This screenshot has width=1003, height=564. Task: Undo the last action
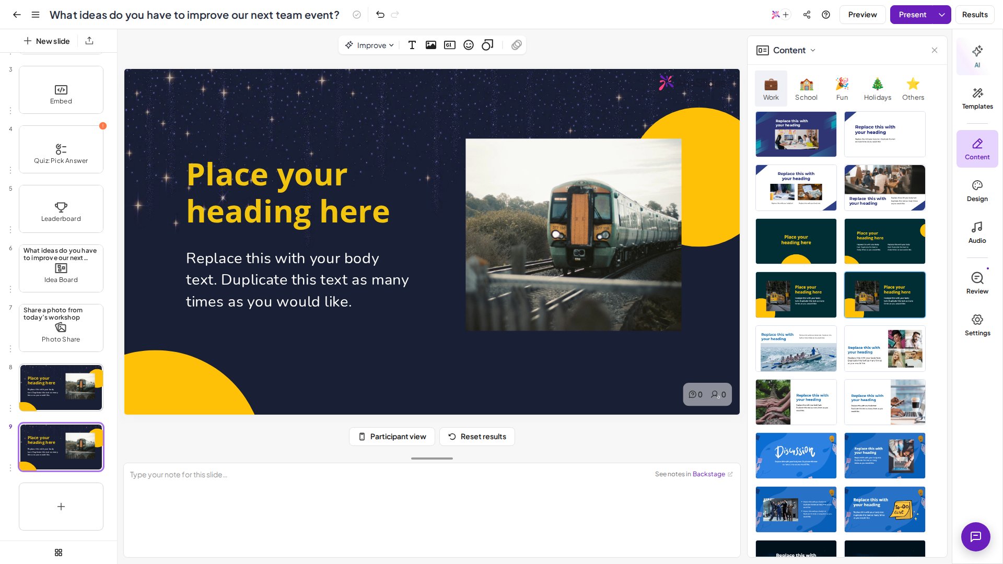coord(380,15)
